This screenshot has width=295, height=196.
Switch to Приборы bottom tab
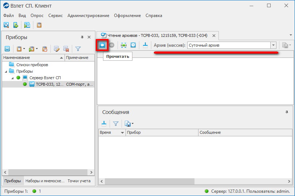pos(13,181)
